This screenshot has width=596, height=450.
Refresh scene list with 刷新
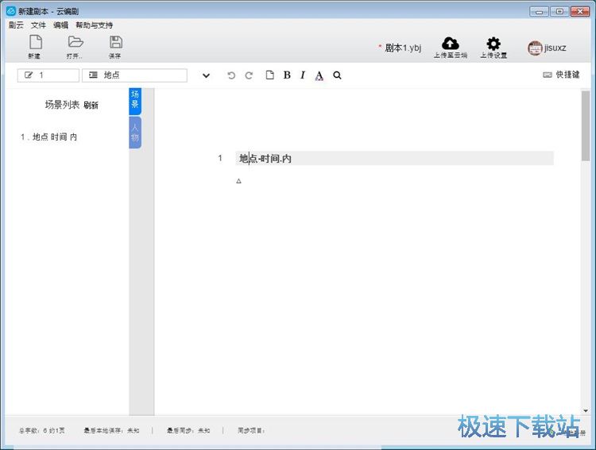(x=91, y=106)
